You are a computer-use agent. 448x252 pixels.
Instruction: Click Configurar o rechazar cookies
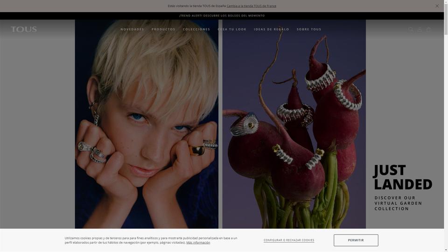point(289,240)
